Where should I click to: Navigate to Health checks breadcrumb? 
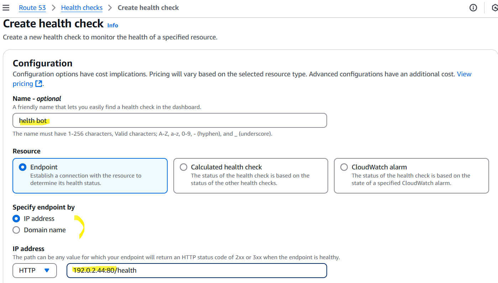click(x=82, y=8)
